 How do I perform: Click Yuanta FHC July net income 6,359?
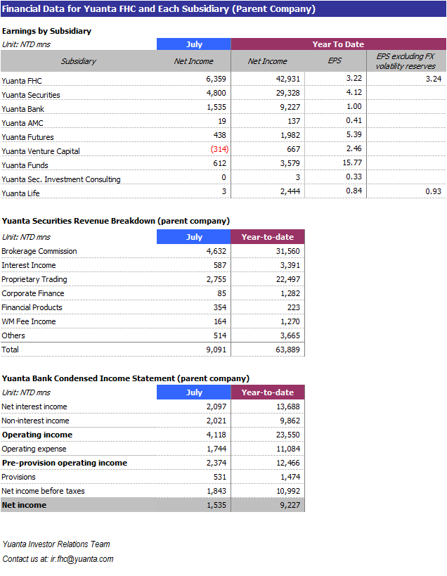(216, 79)
